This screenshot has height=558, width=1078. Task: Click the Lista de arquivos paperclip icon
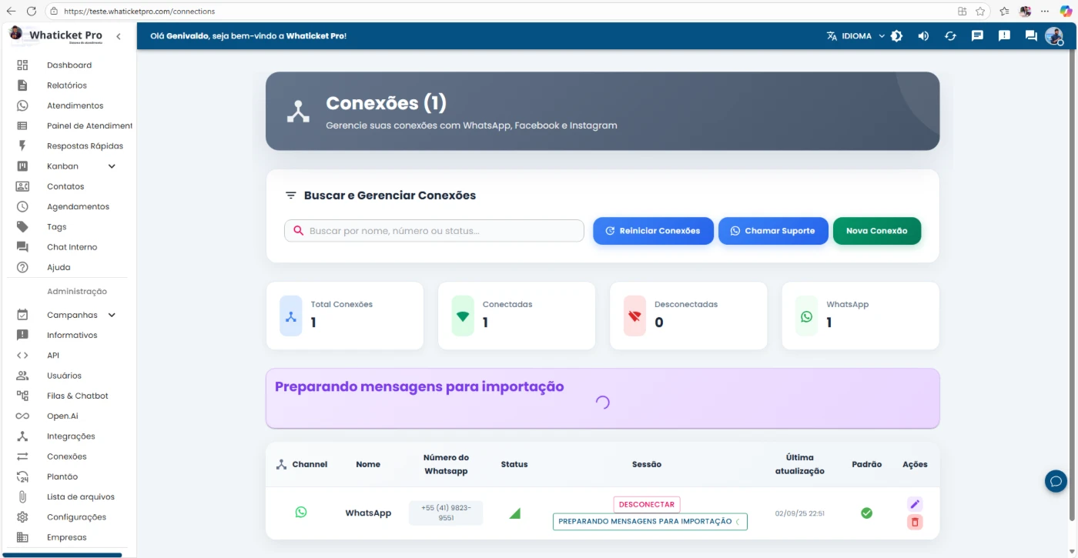22,497
